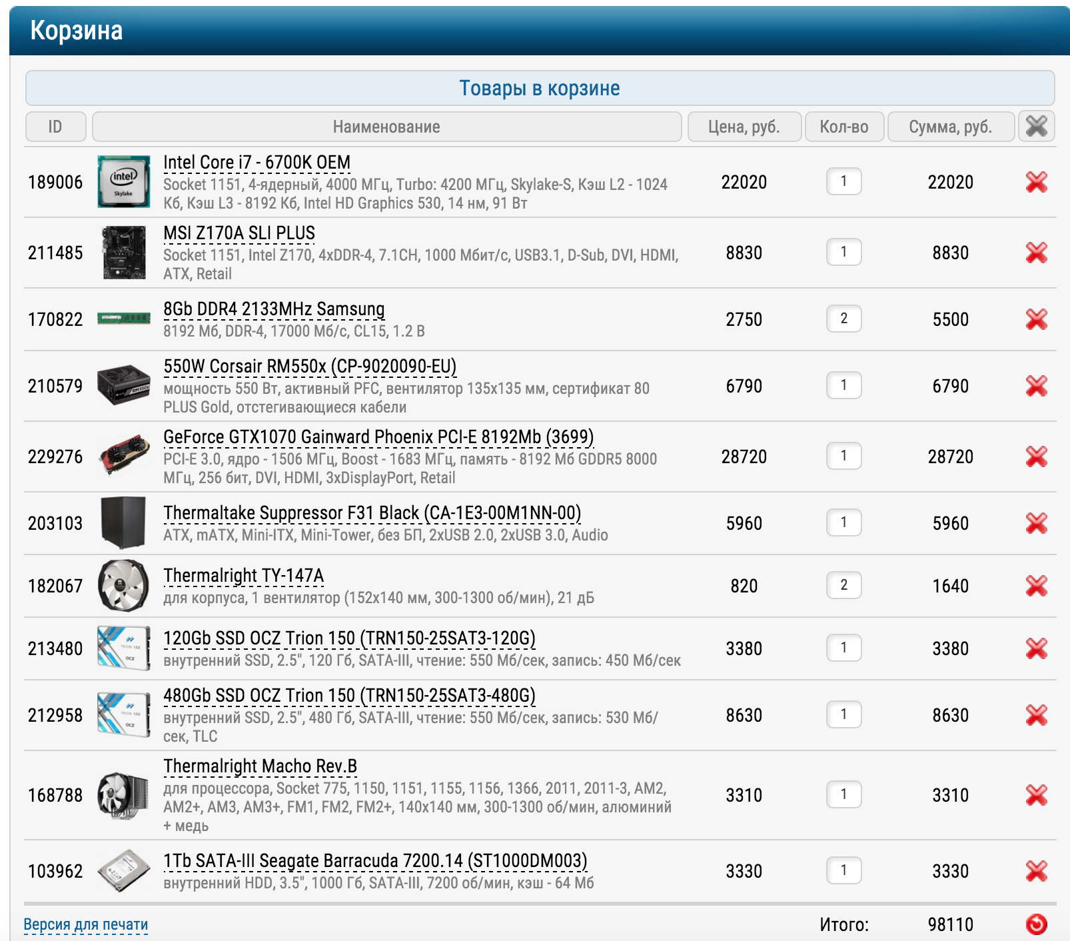Delete MSI Z170A SLI PLUS from cart

[1036, 253]
